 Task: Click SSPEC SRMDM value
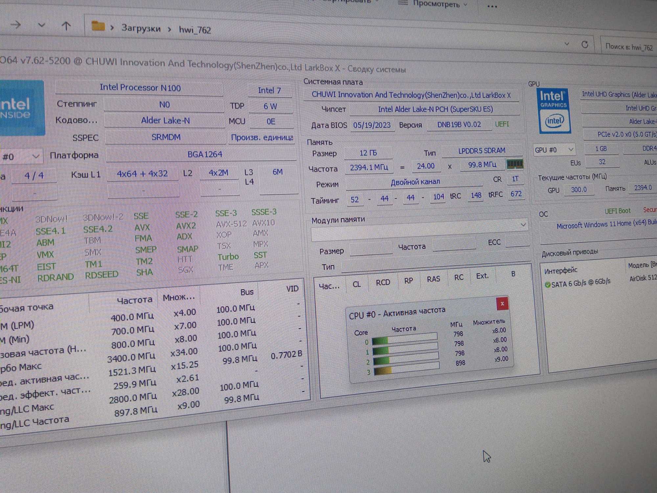(x=166, y=137)
